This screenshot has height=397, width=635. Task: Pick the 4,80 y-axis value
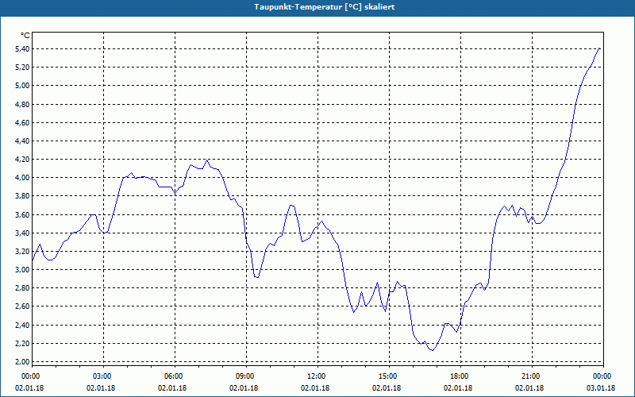pos(23,104)
